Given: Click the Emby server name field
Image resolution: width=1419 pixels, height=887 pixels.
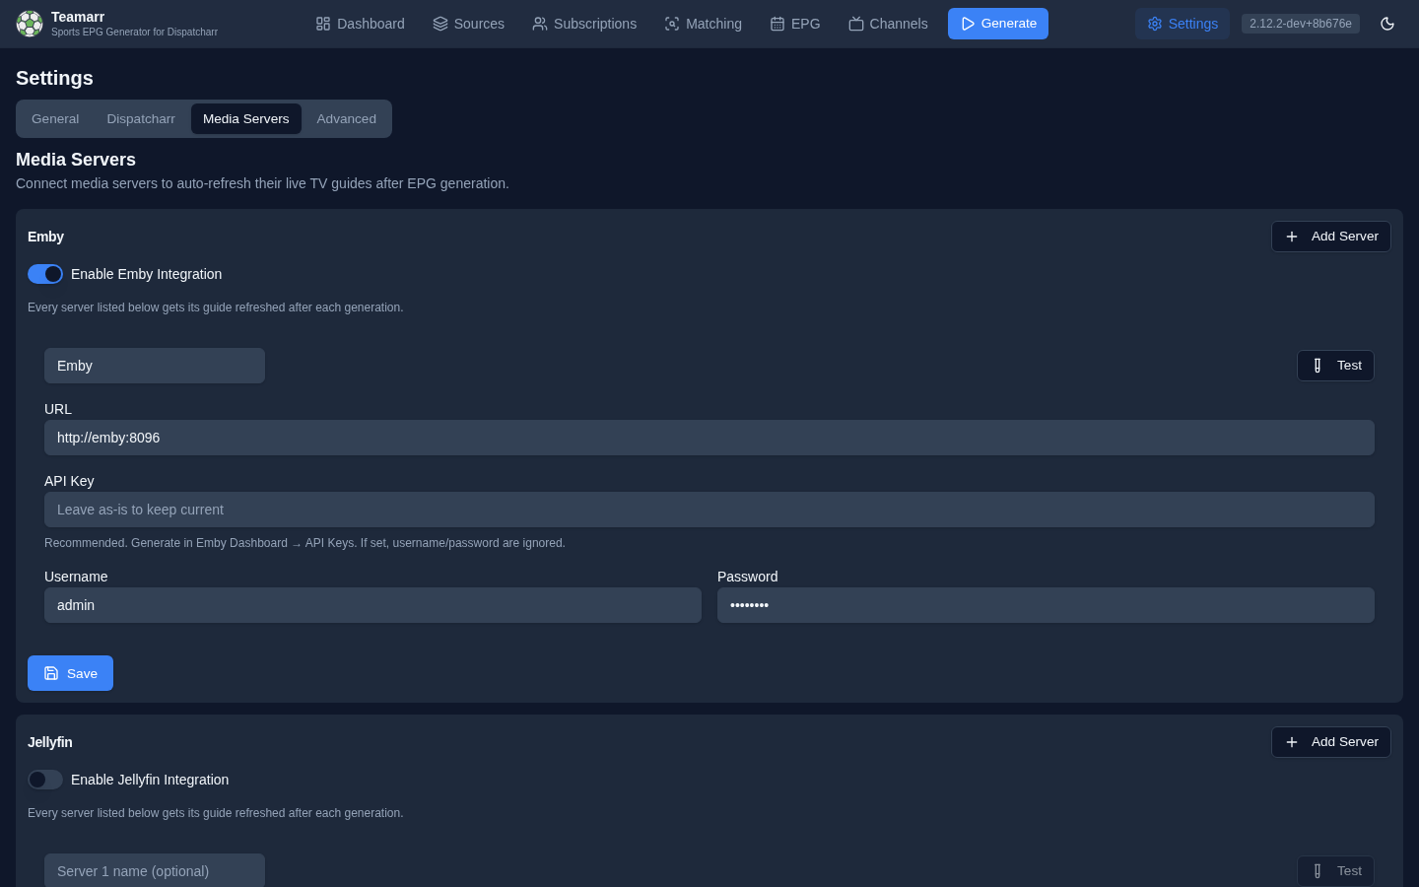Looking at the screenshot, I should [x=155, y=366].
